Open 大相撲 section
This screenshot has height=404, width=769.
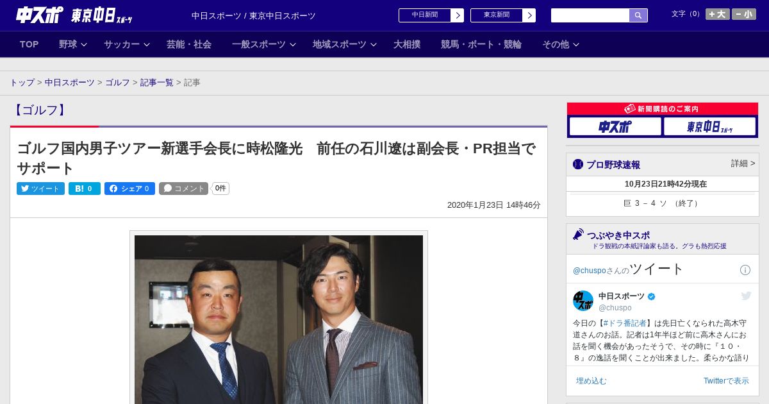407,44
